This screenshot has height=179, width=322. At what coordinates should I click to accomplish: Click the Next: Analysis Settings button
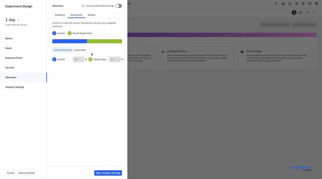pos(108,173)
